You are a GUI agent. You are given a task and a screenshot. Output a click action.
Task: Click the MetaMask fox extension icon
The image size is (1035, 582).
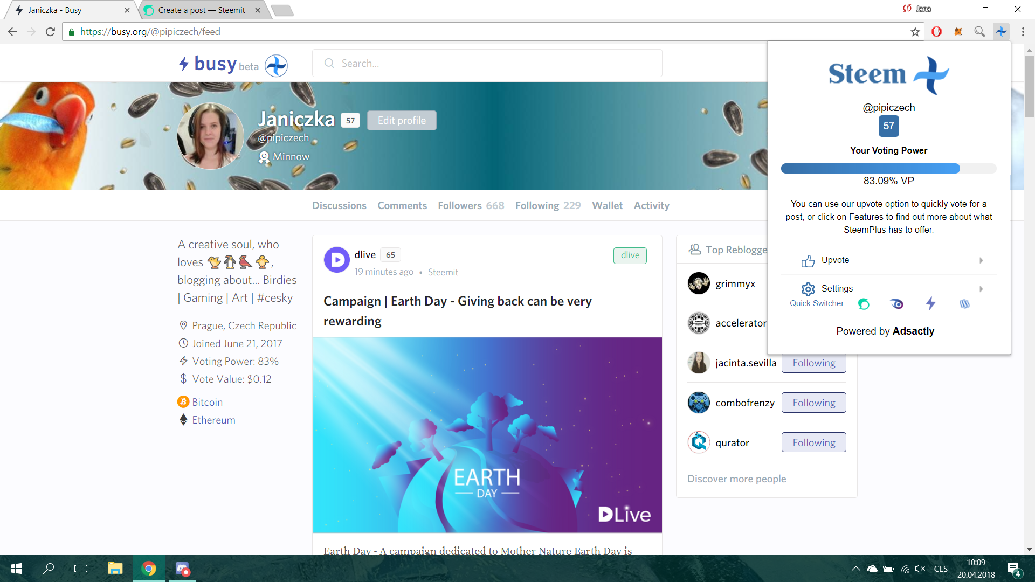pyautogui.click(x=958, y=32)
